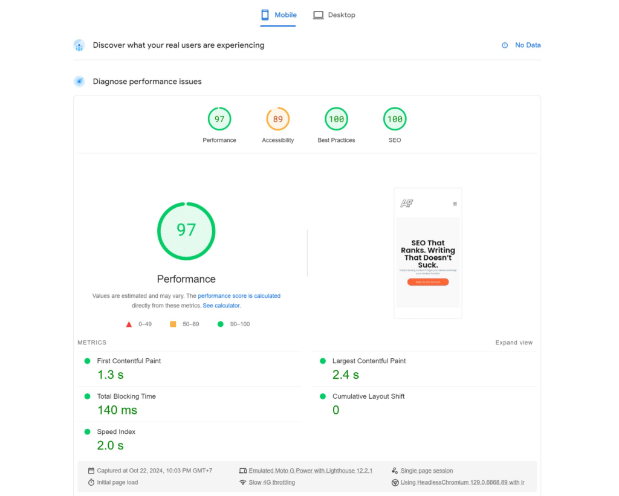Open Single page session details
The image size is (619, 496).
pyautogui.click(x=427, y=471)
